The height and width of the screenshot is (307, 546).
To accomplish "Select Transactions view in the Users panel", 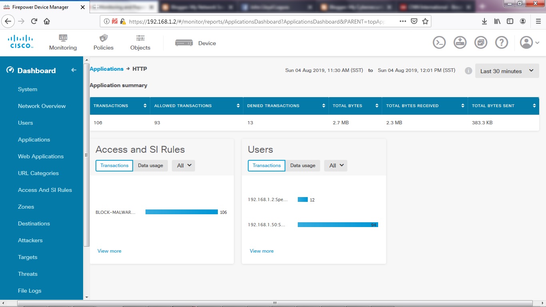I will [x=266, y=165].
